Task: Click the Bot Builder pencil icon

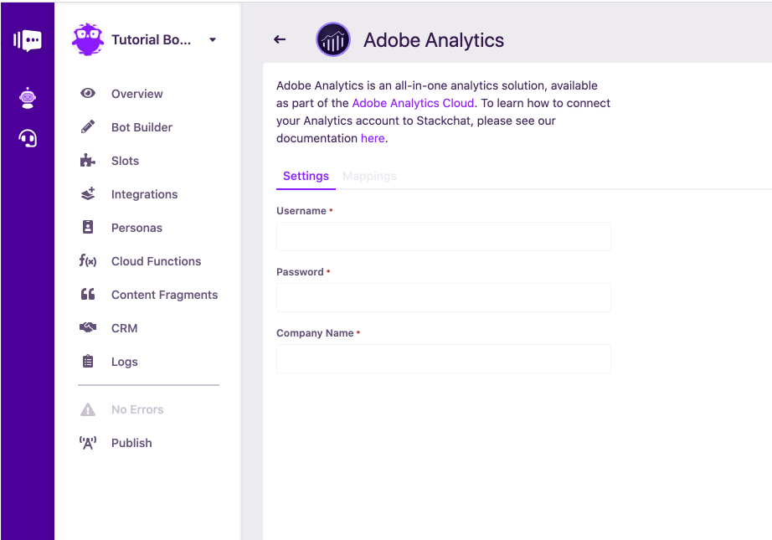Action: [88, 127]
